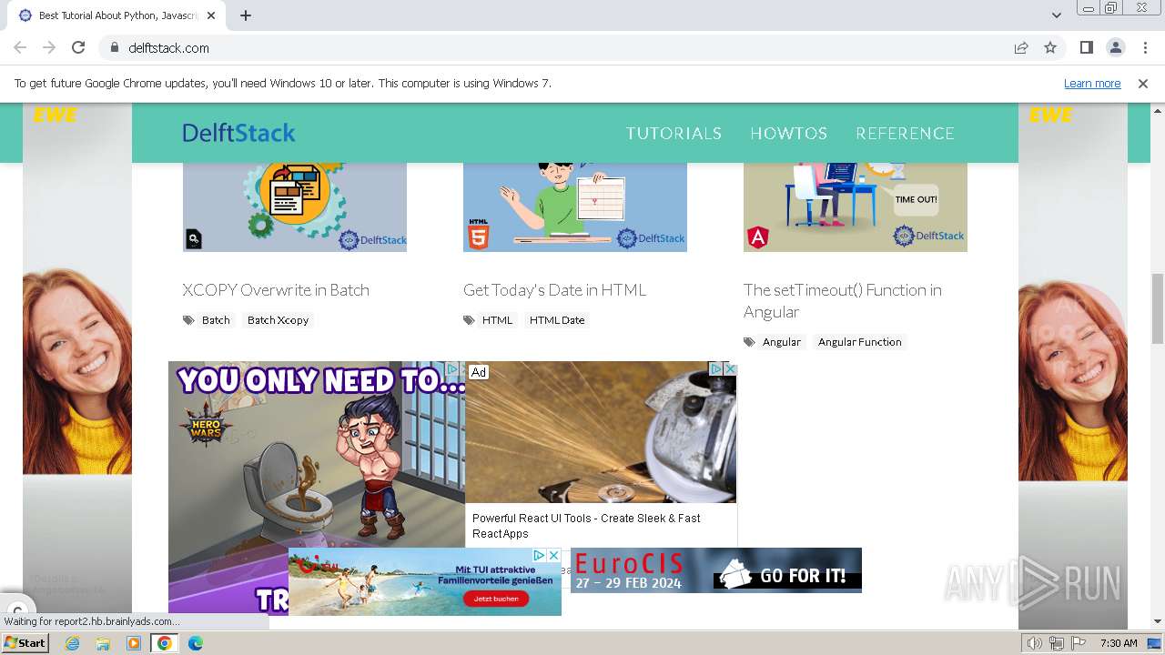Share this page using share icon
Screen dimensions: 1165x655
point(1021,47)
